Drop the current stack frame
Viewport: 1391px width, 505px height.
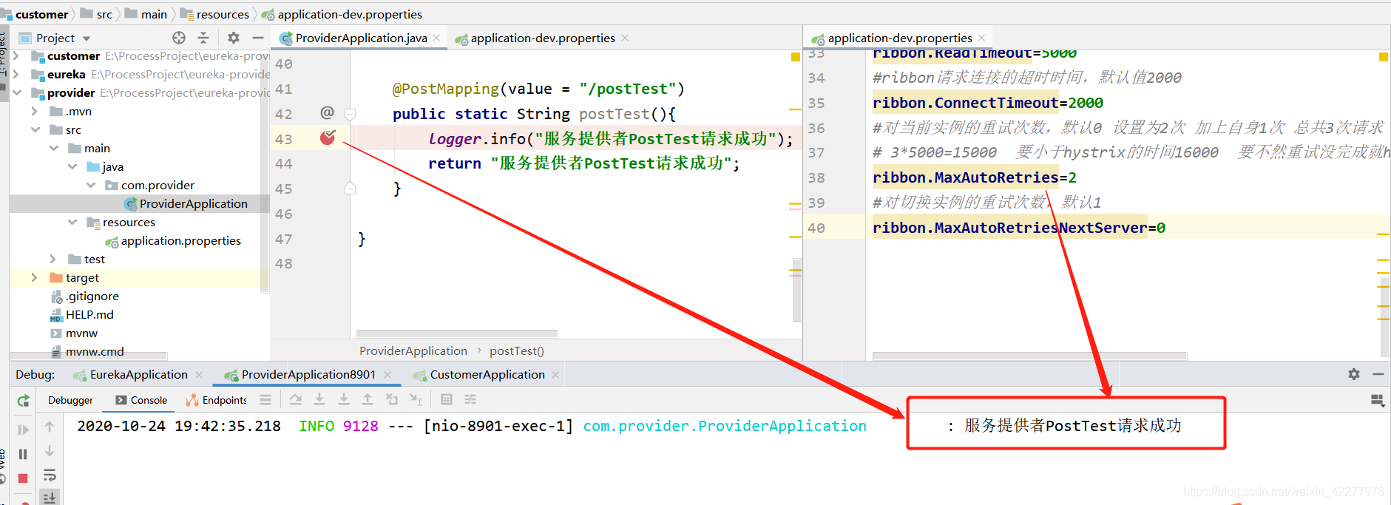(392, 400)
